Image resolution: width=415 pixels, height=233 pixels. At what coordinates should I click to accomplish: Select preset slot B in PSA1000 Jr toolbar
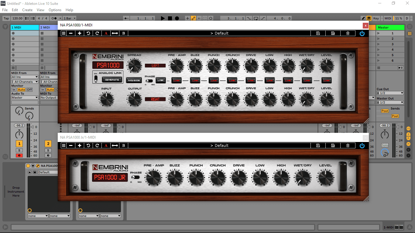pyautogui.click(x=124, y=145)
